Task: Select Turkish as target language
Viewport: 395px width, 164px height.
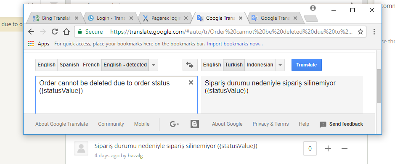Action: tap(234, 65)
